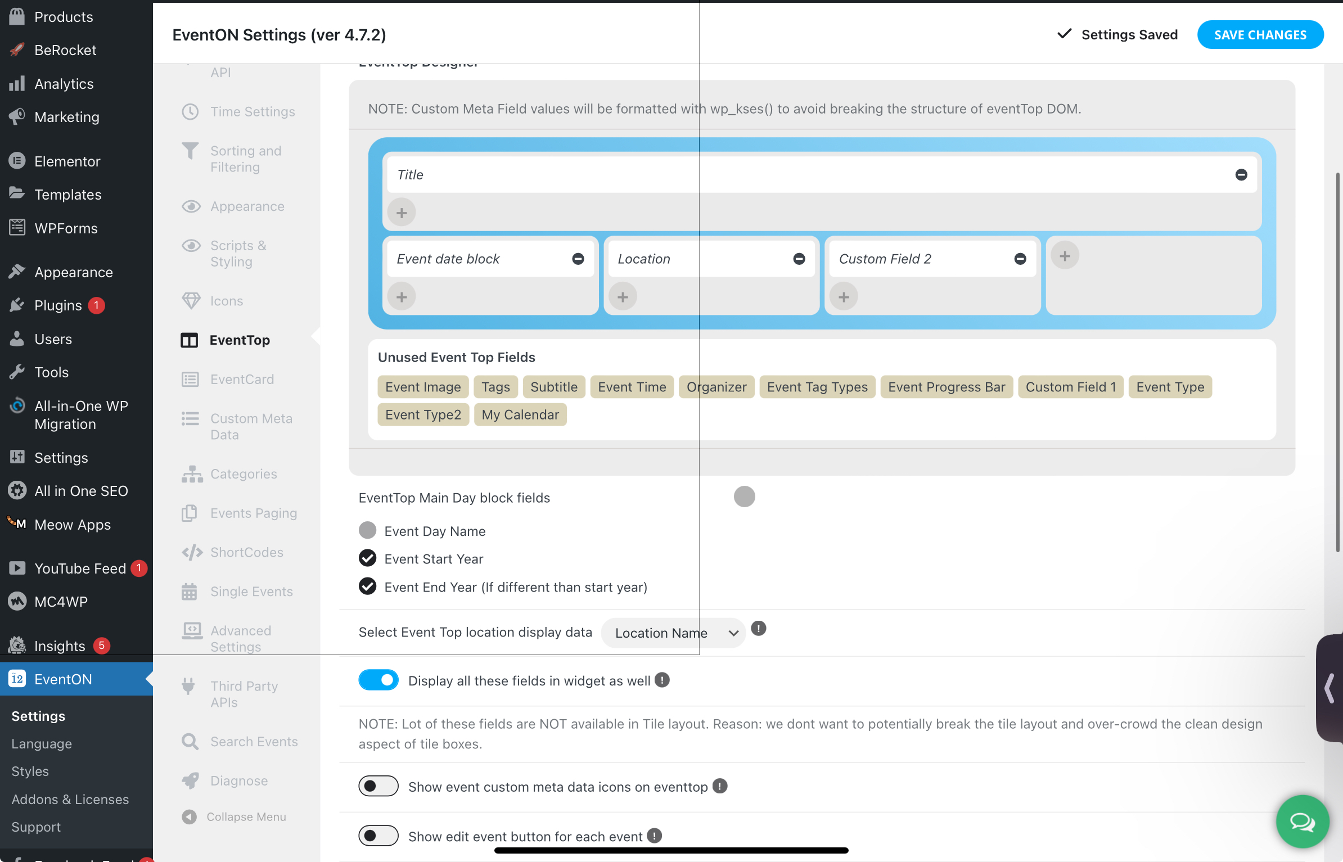1343x862 pixels.
Task: Click the Icons diamond icon
Action: point(191,301)
